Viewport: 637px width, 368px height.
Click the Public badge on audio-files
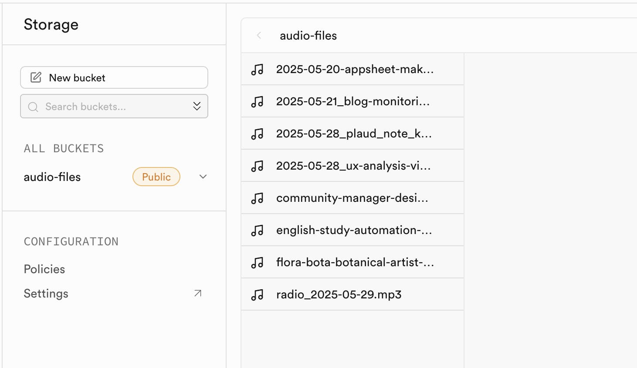[156, 177]
